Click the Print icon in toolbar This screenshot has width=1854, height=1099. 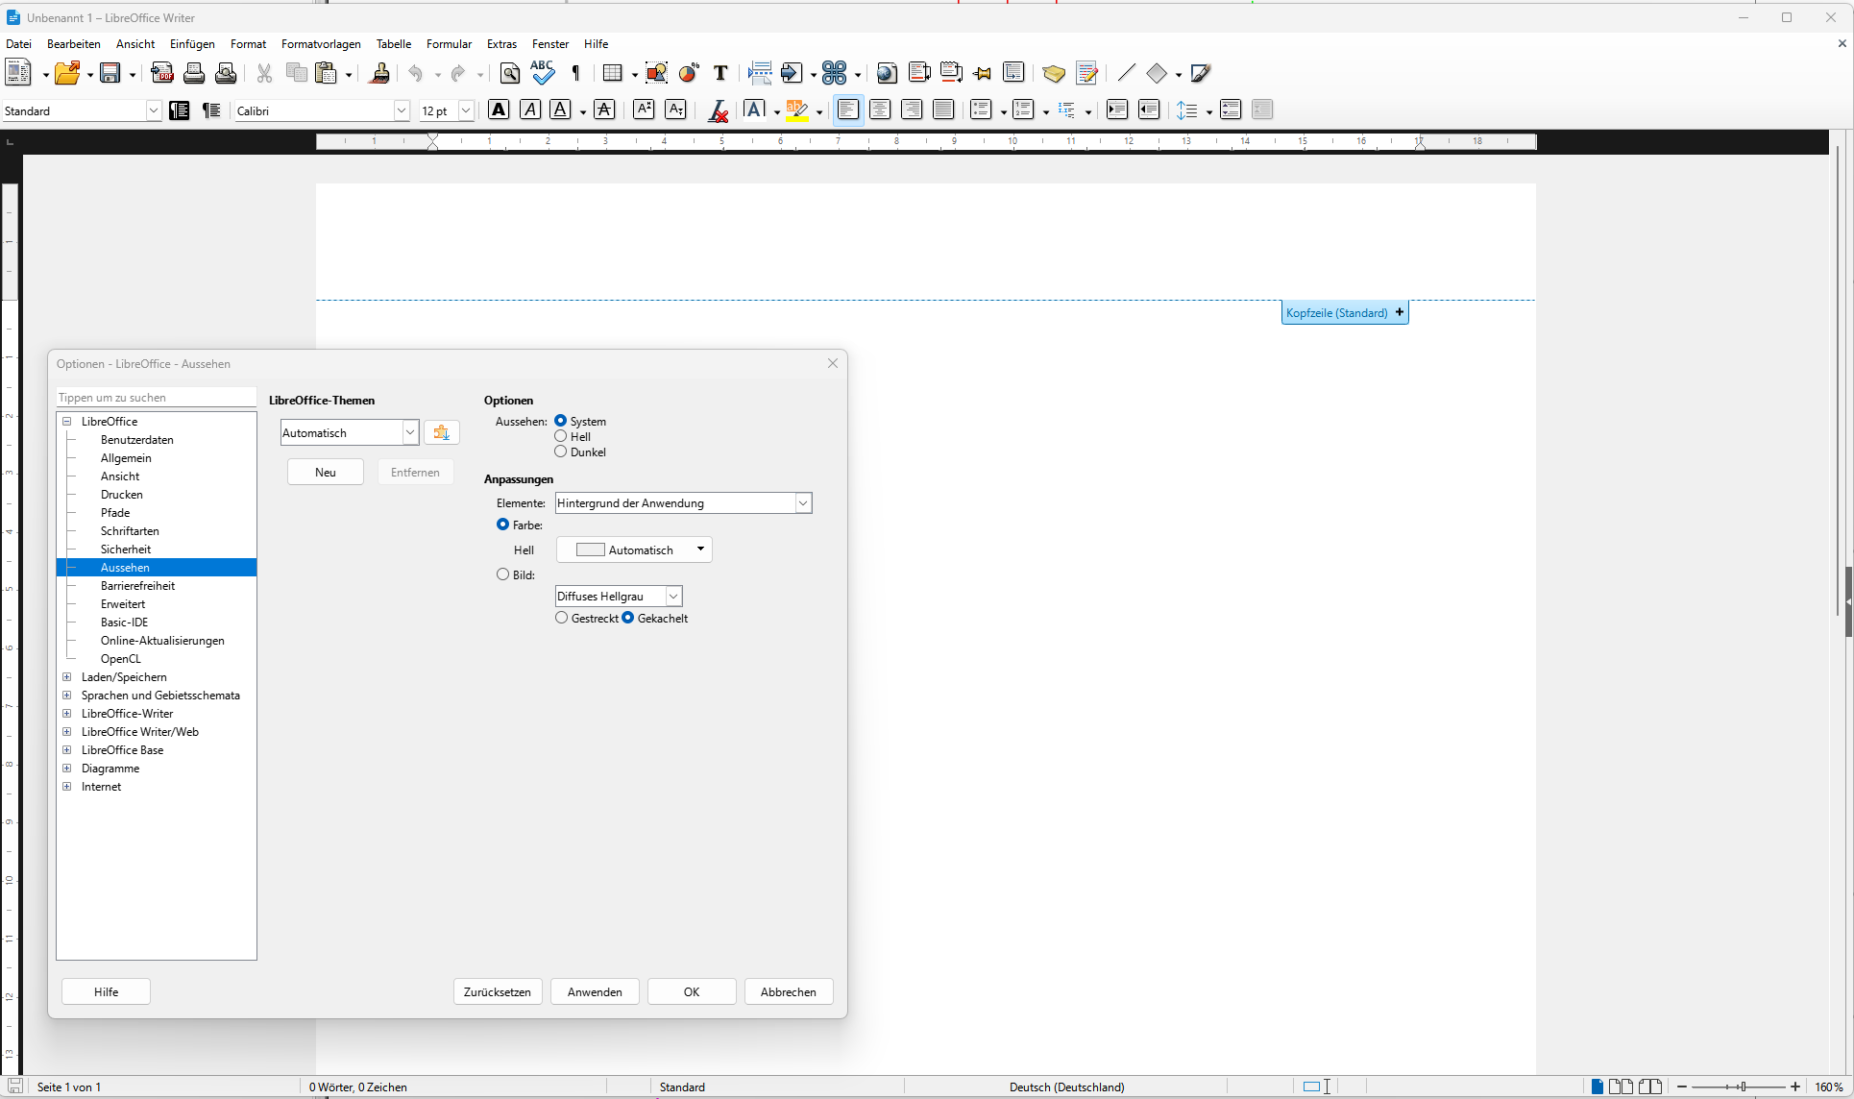click(194, 73)
